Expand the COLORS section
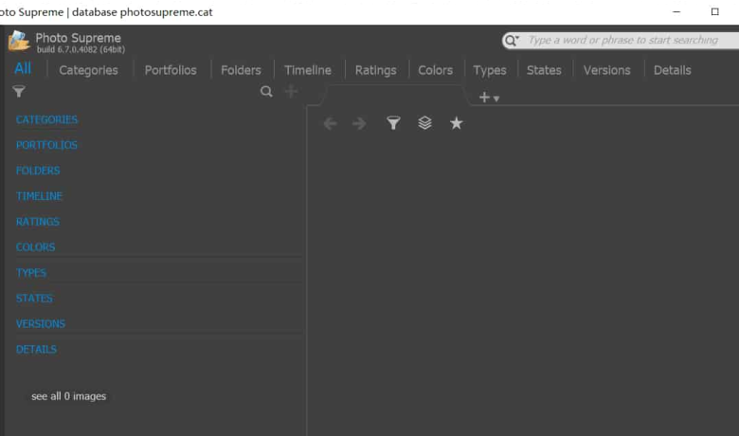 [35, 247]
